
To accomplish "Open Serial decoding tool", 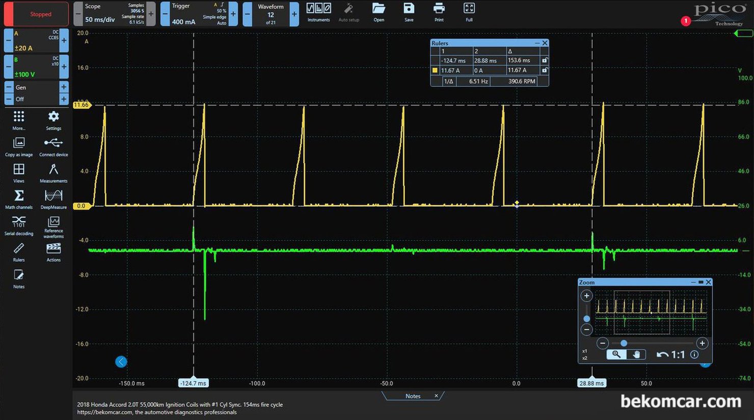I will [x=19, y=226].
